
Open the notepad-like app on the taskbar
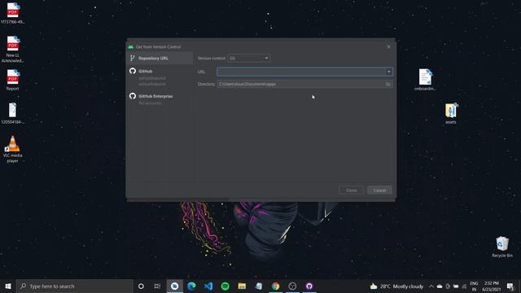pyautogui.click(x=259, y=286)
